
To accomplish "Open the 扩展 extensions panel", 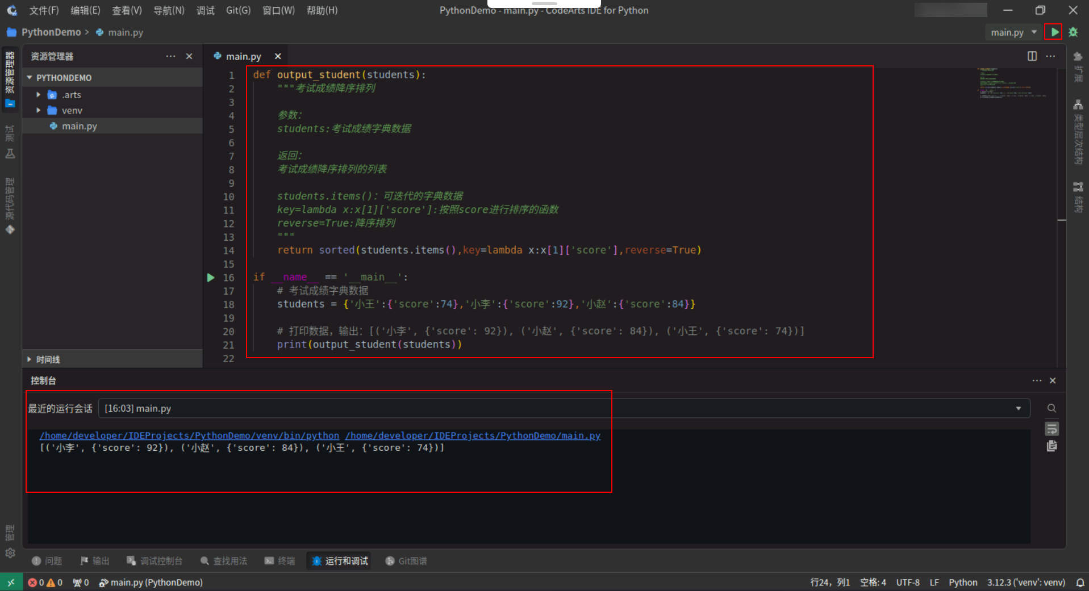I will (1078, 66).
